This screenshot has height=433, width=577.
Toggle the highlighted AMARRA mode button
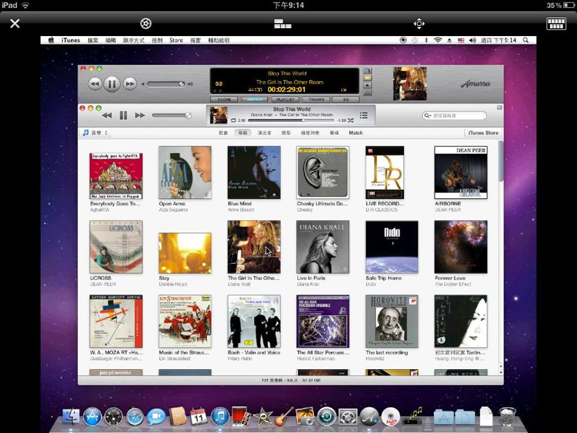point(255,99)
